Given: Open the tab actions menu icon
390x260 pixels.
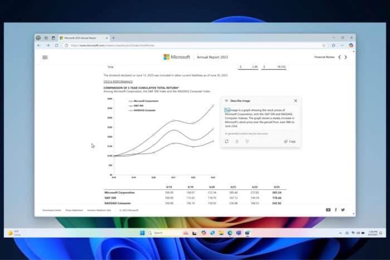Looking at the screenshot, I should point(53,38).
